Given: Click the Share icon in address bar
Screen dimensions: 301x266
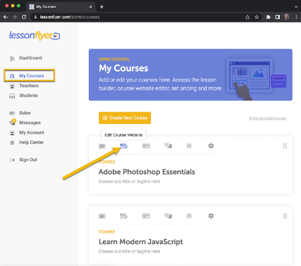Looking at the screenshot, I should pyautogui.click(x=247, y=17).
